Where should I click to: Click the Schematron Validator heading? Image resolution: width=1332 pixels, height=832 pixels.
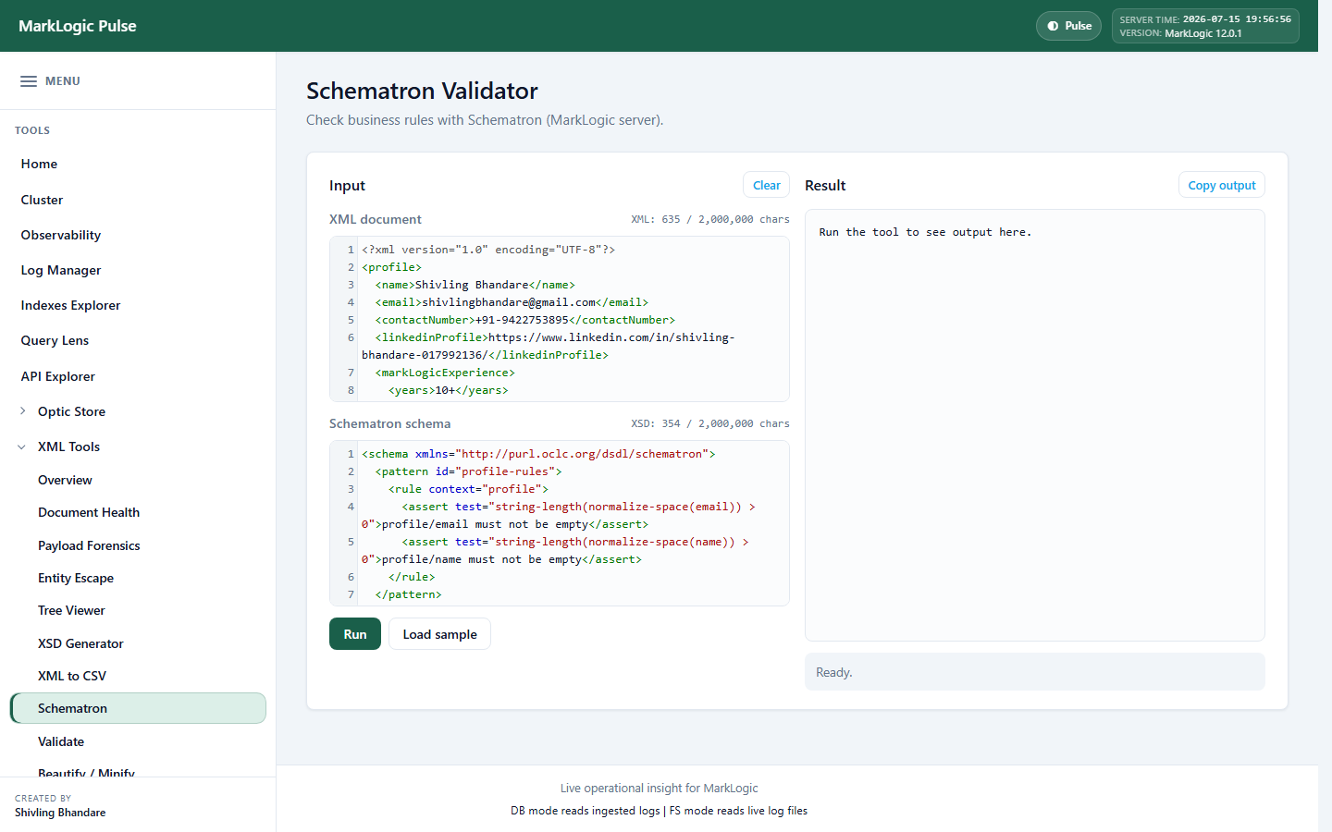[x=422, y=91]
